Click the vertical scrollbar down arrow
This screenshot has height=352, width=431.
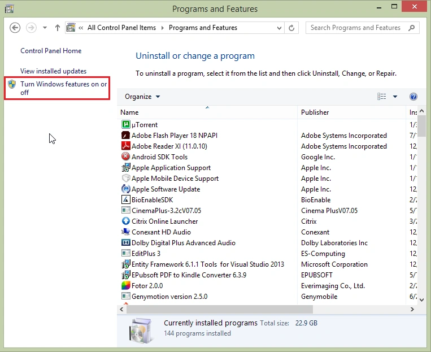(x=421, y=300)
